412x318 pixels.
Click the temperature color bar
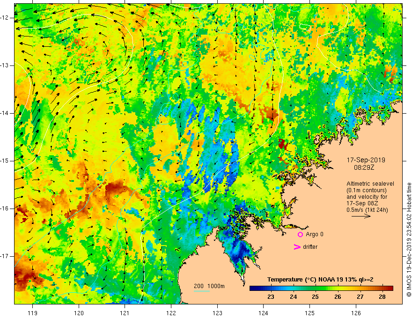point(321,288)
